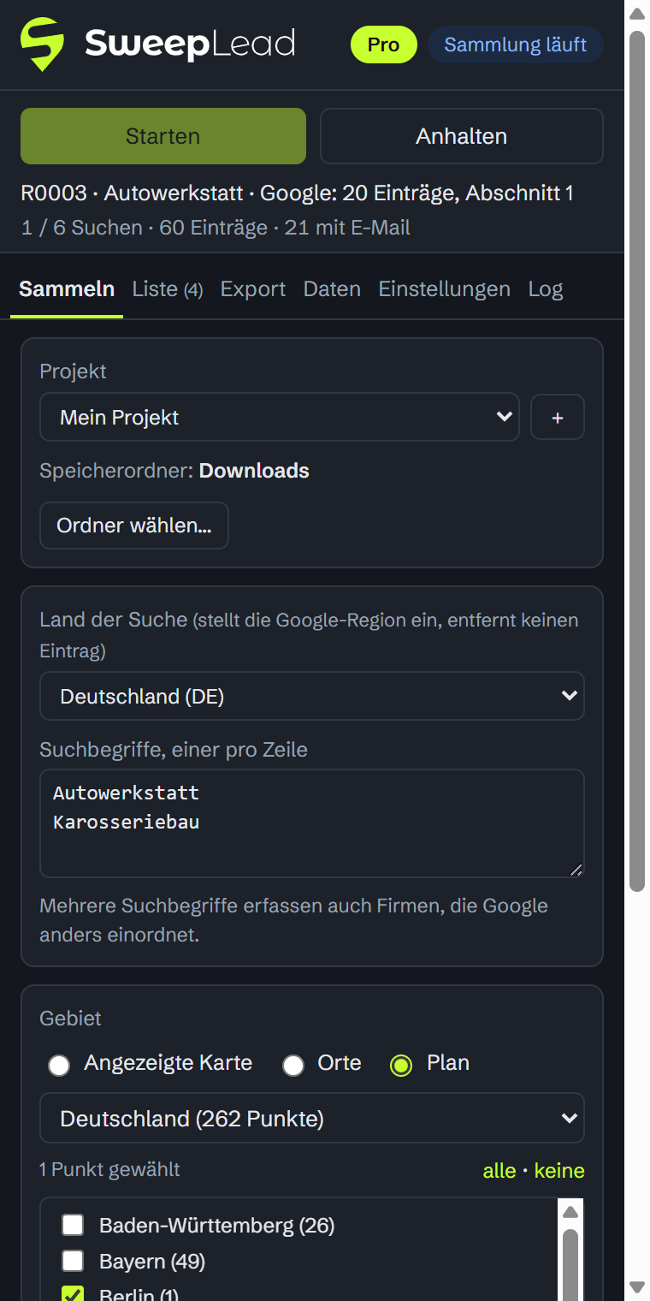The image size is (650, 1301).
Task: Open the Log tab
Action: coord(546,289)
